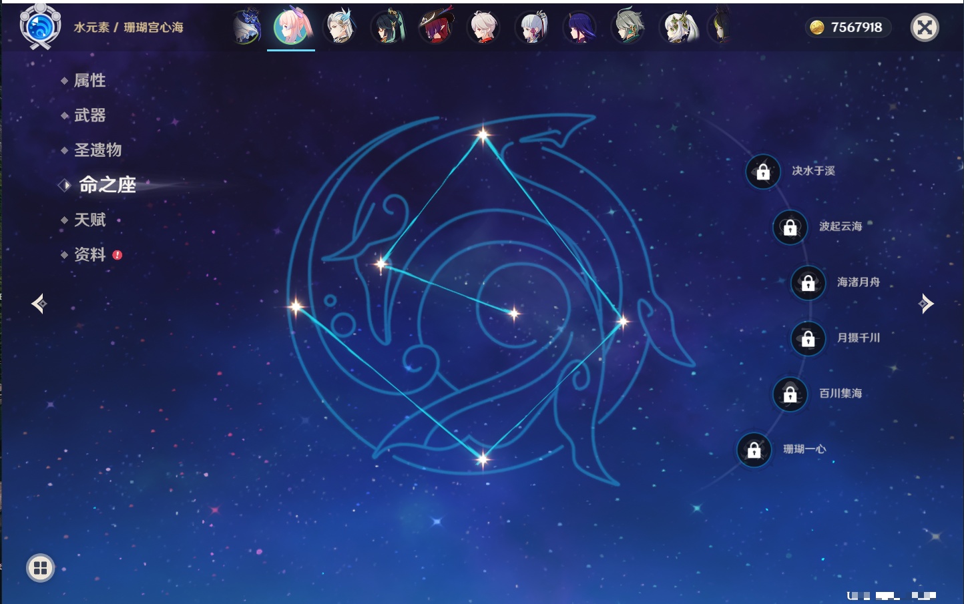Pick the white-haired avatar with the green leaf ornament
The image size is (964, 604).
tap(678, 27)
